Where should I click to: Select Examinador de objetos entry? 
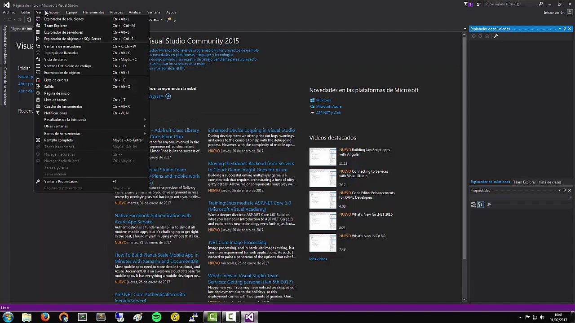click(x=91, y=73)
